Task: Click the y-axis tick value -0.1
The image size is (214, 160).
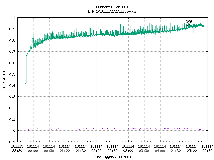Action: [11, 142]
